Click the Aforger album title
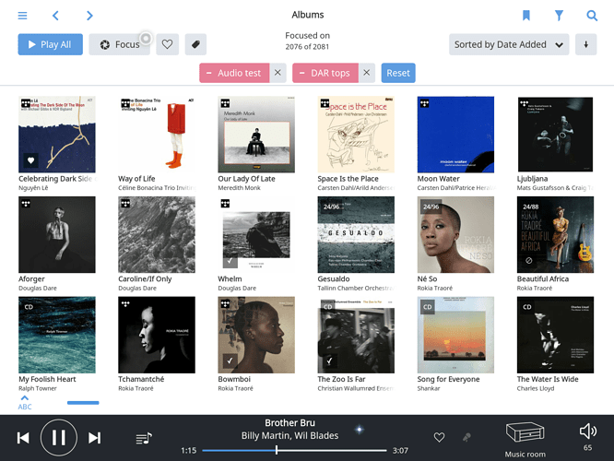This screenshot has height=461, width=614. tap(31, 278)
